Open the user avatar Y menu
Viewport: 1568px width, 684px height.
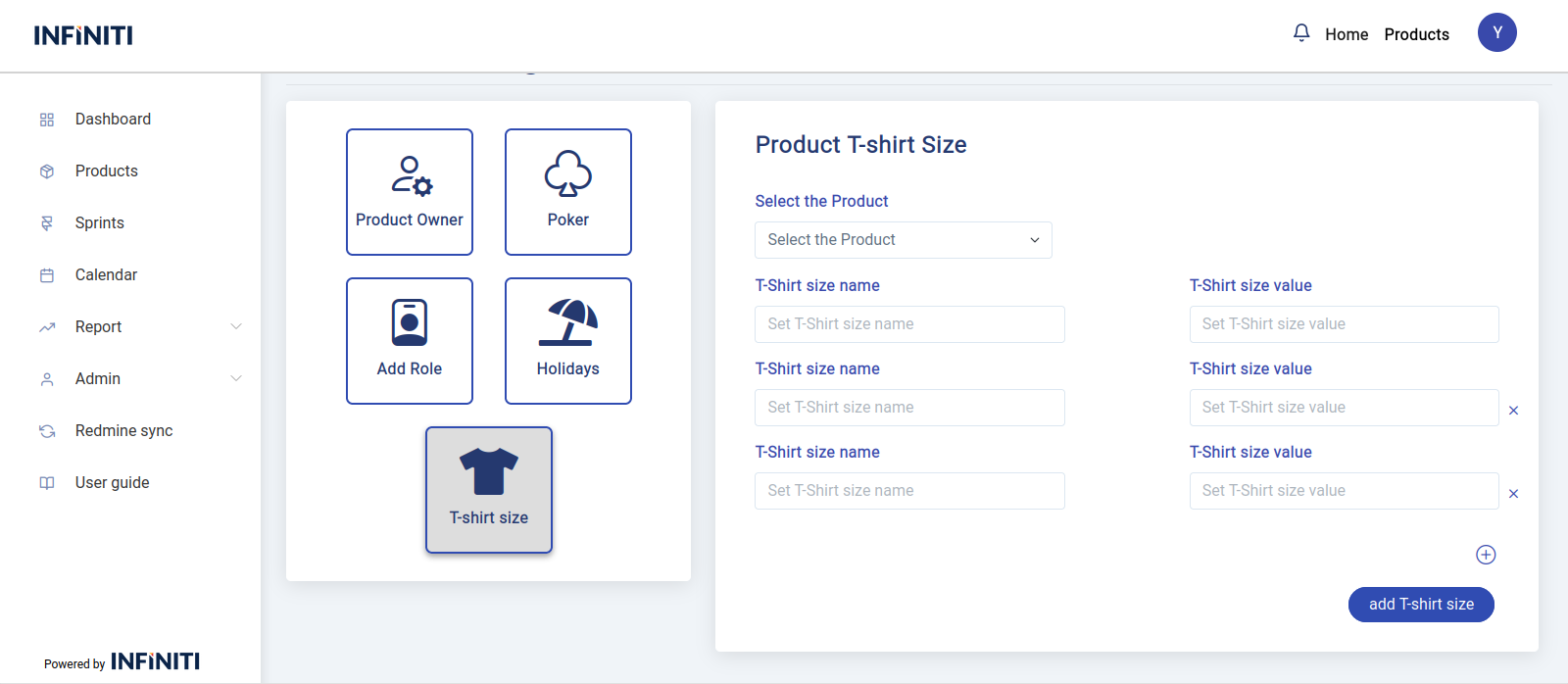click(x=1496, y=33)
